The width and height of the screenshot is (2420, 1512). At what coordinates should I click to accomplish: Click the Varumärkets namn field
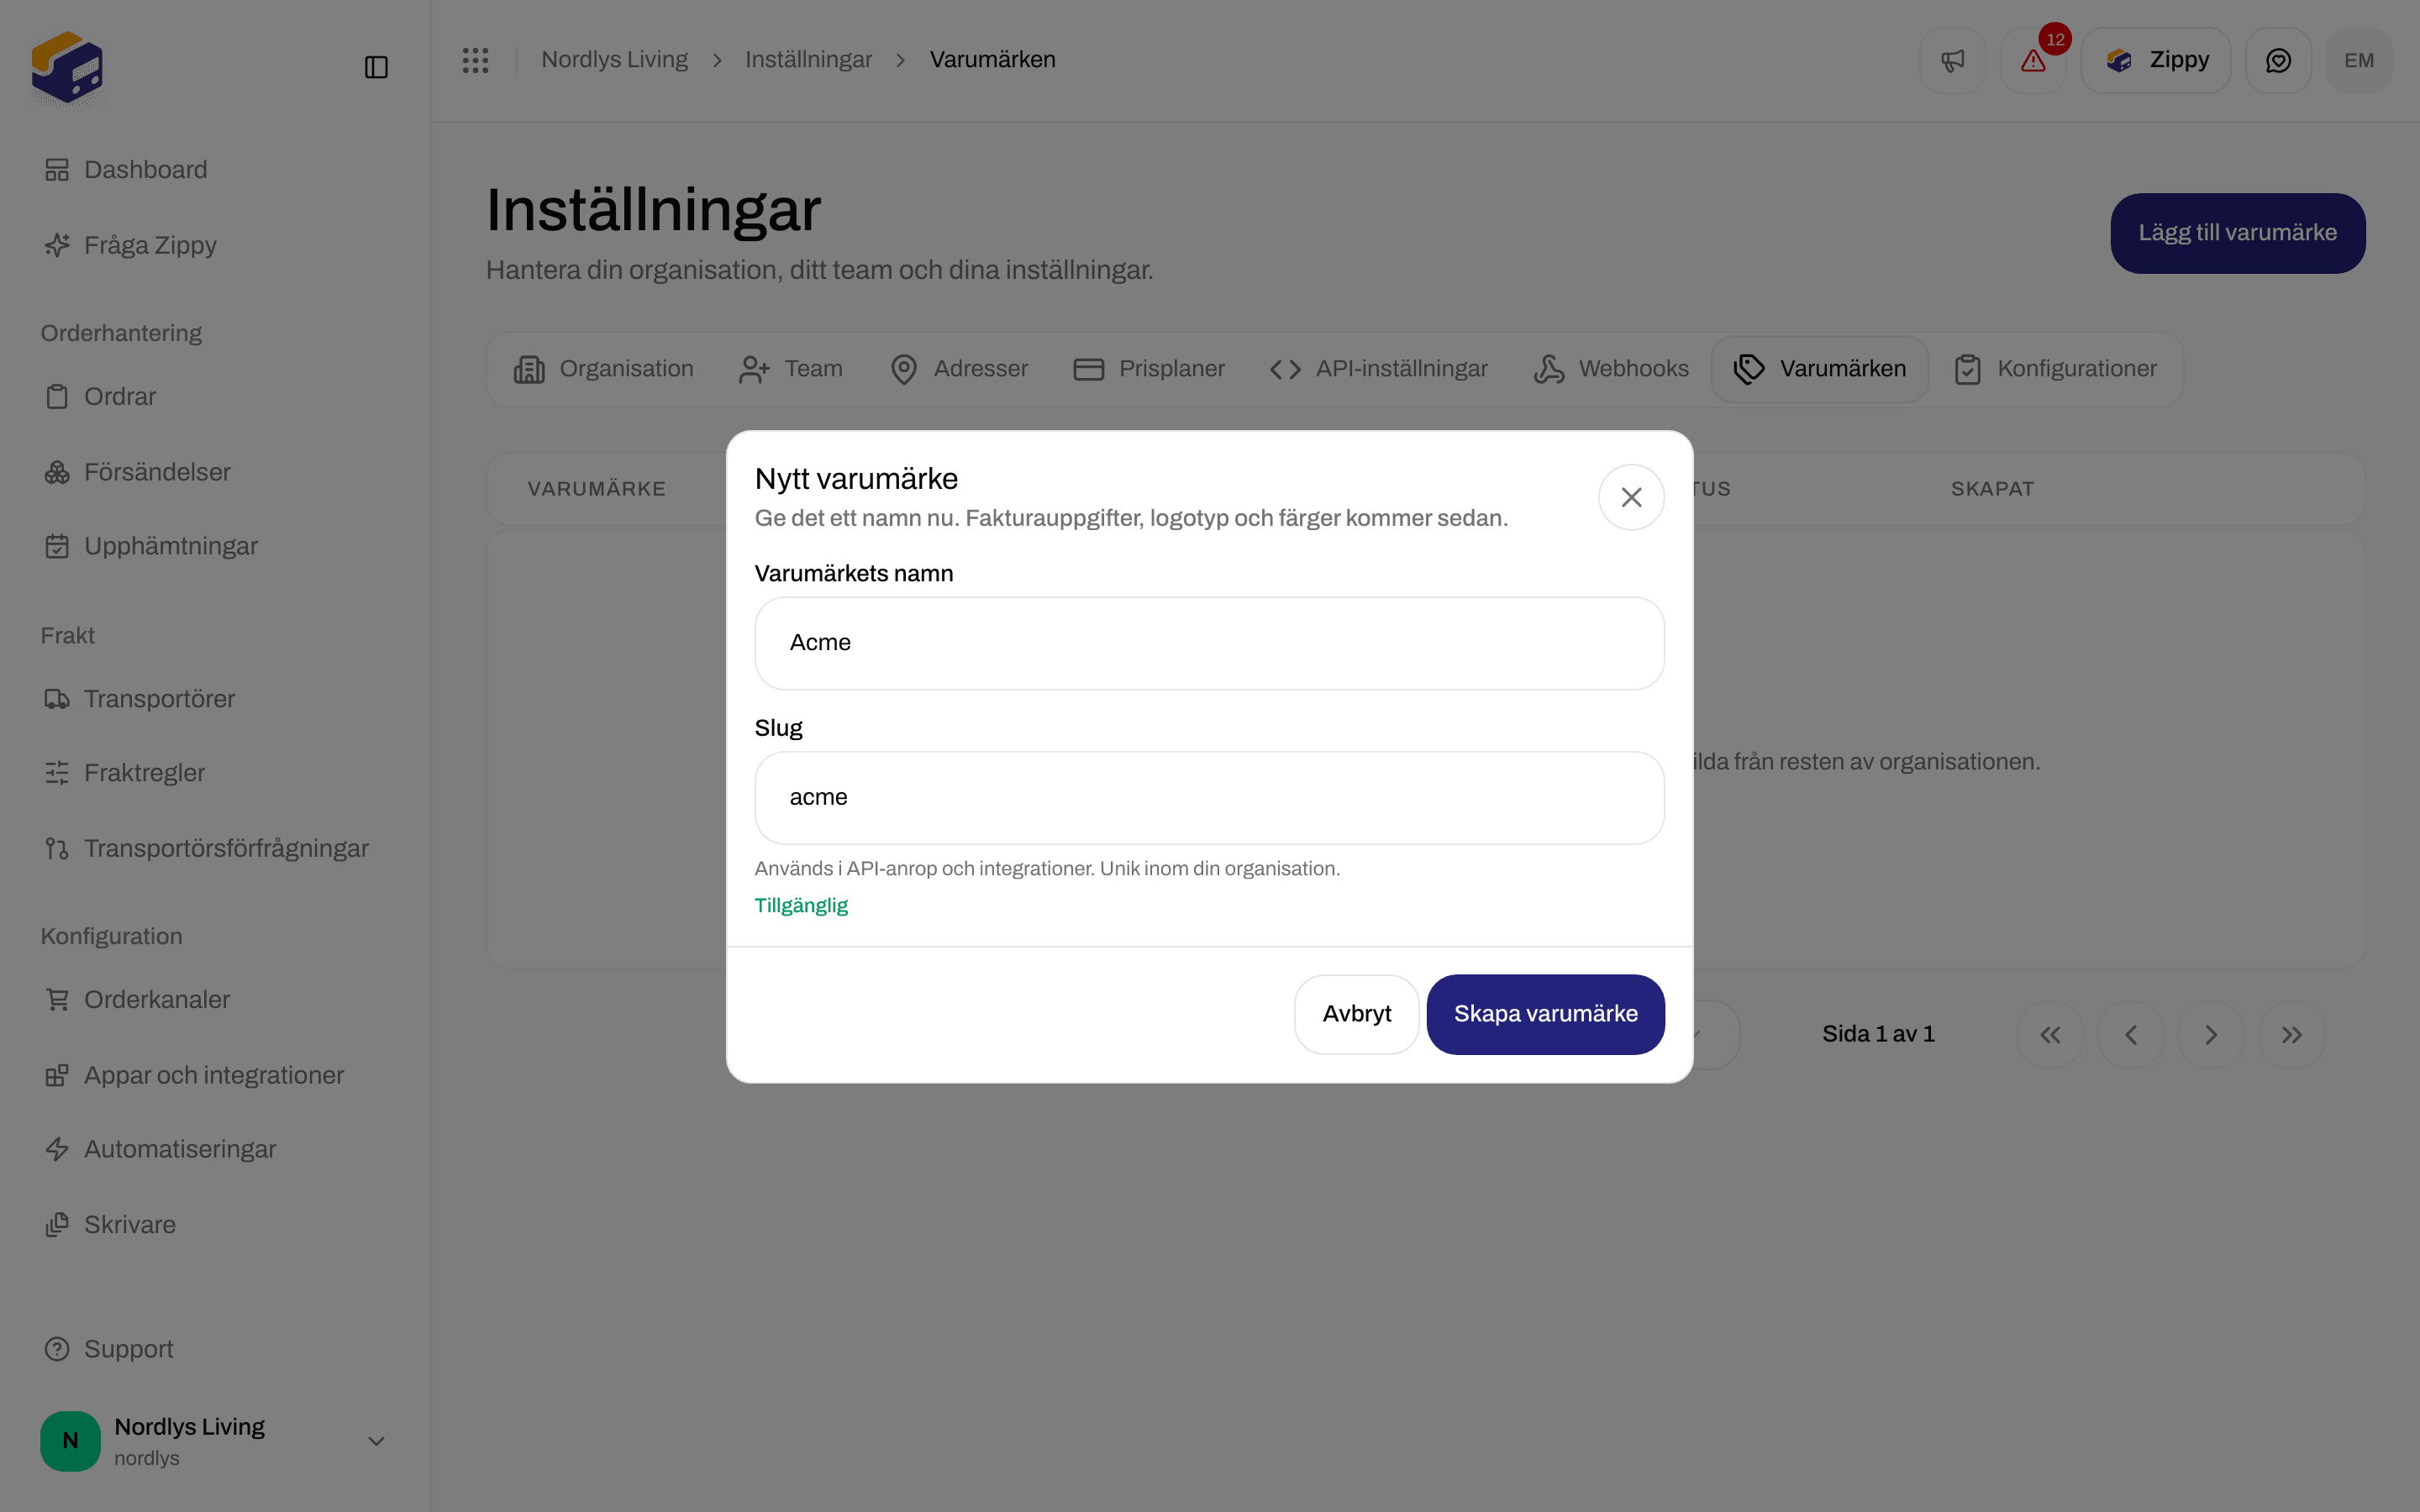tap(1209, 643)
